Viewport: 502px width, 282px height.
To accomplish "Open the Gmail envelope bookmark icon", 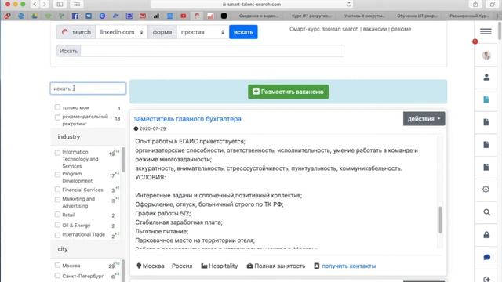I will [143, 16].
